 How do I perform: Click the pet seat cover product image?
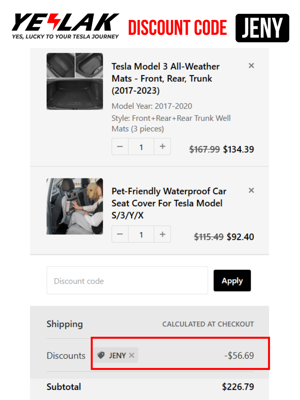click(74, 206)
